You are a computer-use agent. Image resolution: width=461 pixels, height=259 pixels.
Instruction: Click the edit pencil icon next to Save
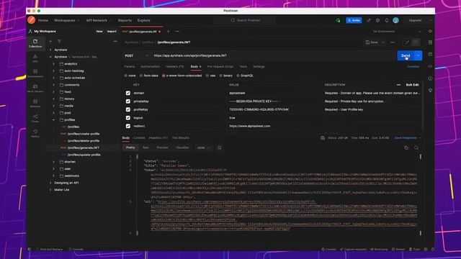(x=407, y=42)
